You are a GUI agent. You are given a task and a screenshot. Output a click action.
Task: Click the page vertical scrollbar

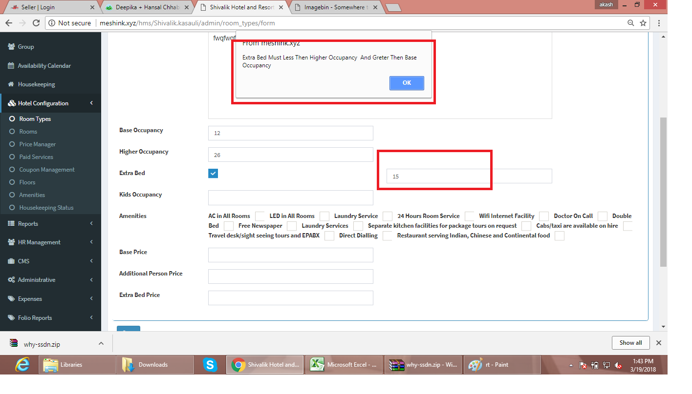(663, 192)
